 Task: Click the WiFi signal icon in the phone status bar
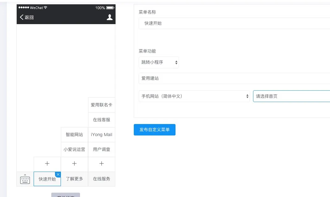point(45,8)
